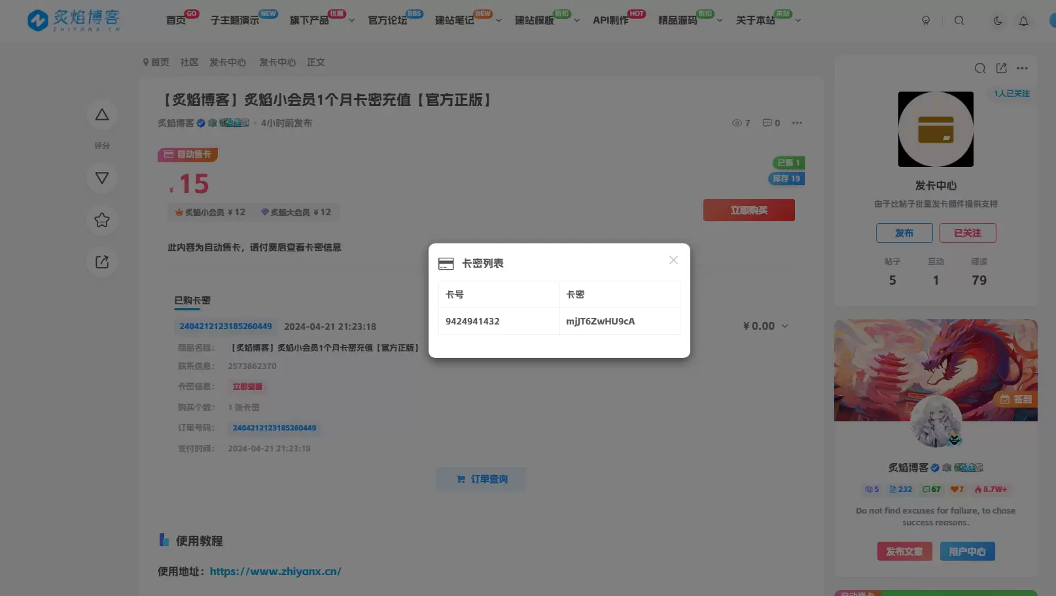Click the 自动售卡 badge
This screenshot has height=596, width=1056.
[x=188, y=154]
